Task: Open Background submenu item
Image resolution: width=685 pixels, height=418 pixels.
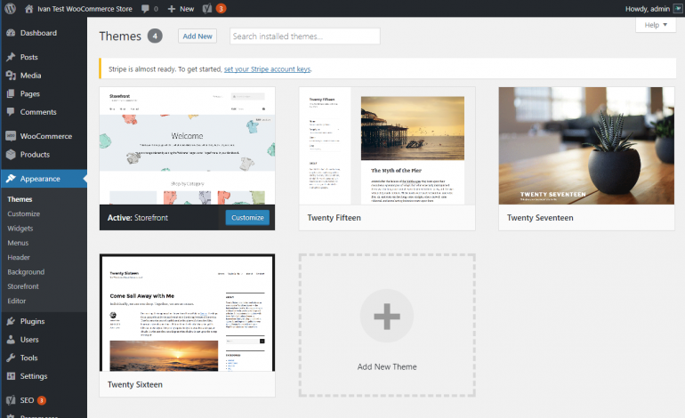Action: [x=26, y=271]
